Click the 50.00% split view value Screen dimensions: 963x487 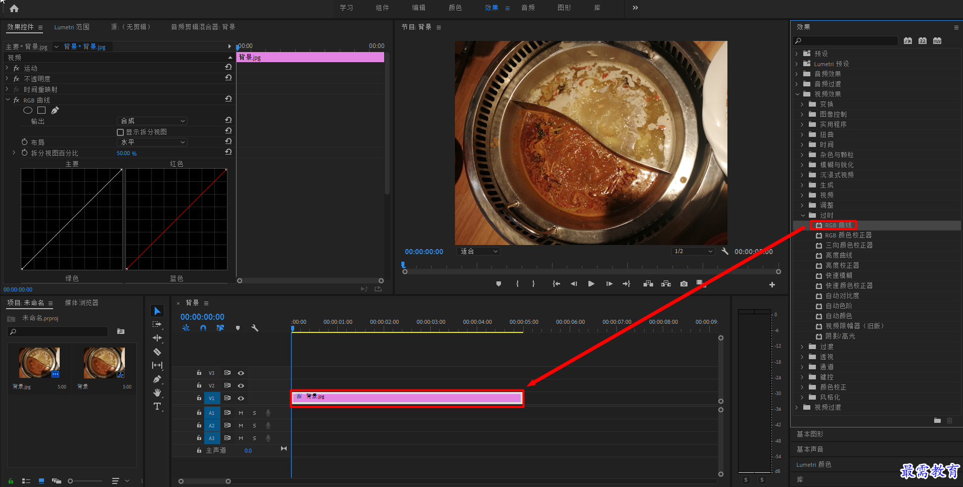(126, 153)
